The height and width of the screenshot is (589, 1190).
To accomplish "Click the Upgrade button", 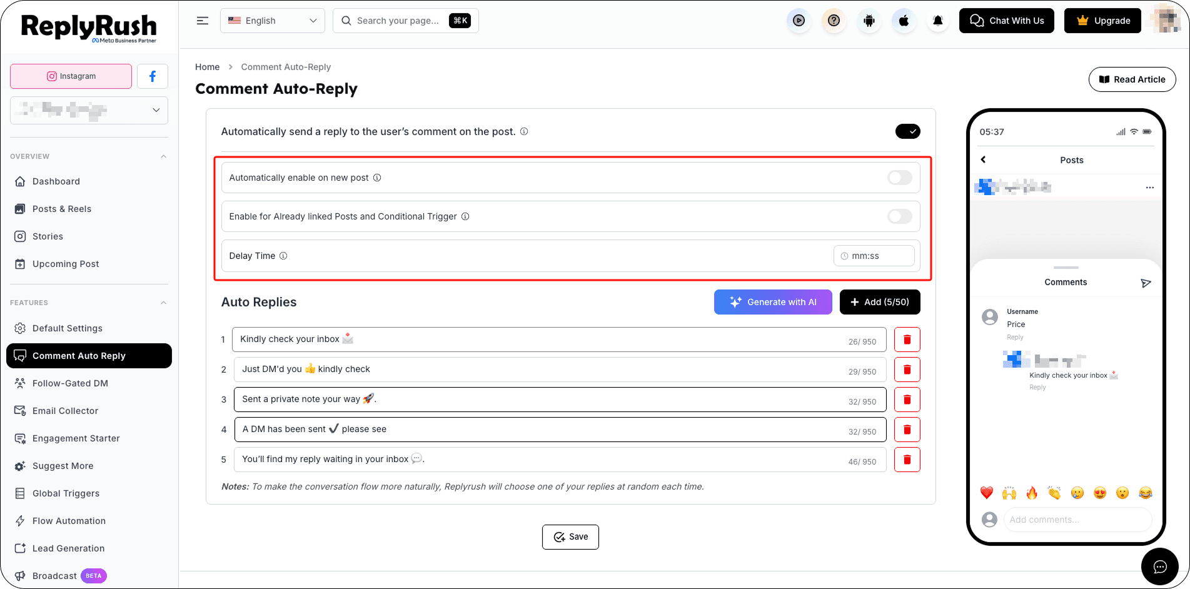I will 1102,21.
